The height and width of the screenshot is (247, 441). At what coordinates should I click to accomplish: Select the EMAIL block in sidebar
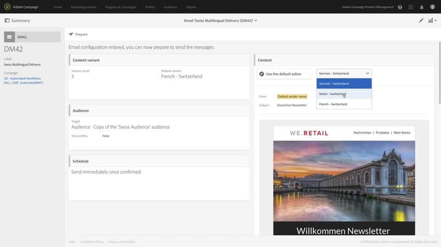(x=32, y=37)
